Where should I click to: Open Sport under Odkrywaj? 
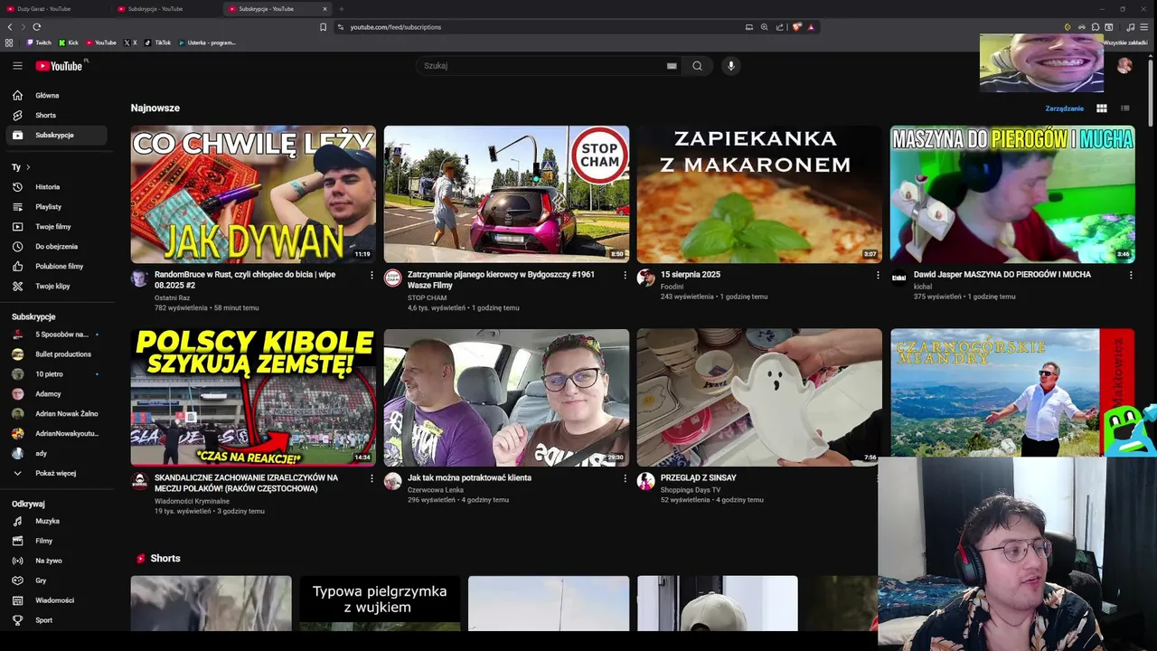click(58, 620)
